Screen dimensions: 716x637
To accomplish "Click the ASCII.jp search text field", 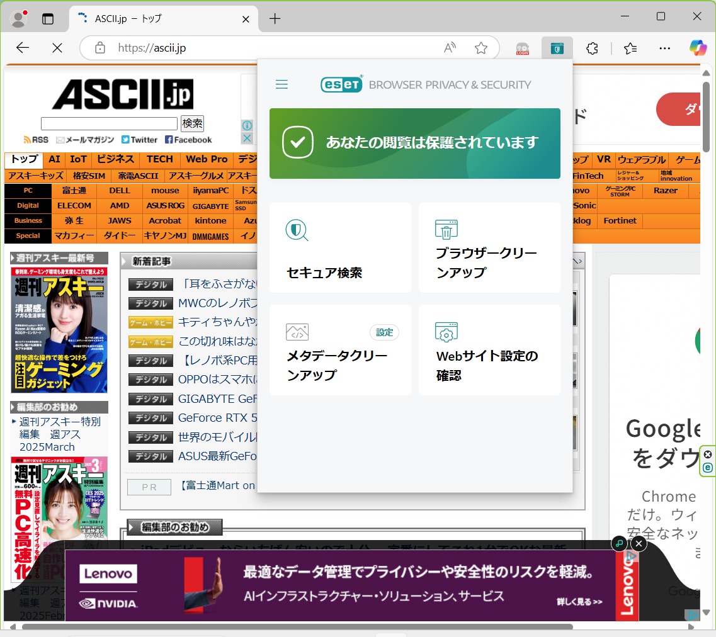I will (x=109, y=123).
